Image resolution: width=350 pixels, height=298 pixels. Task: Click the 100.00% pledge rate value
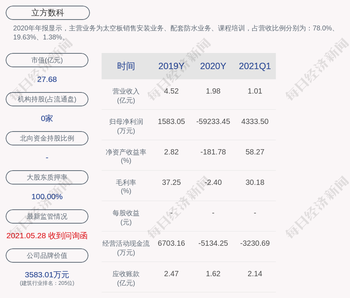click(47, 197)
